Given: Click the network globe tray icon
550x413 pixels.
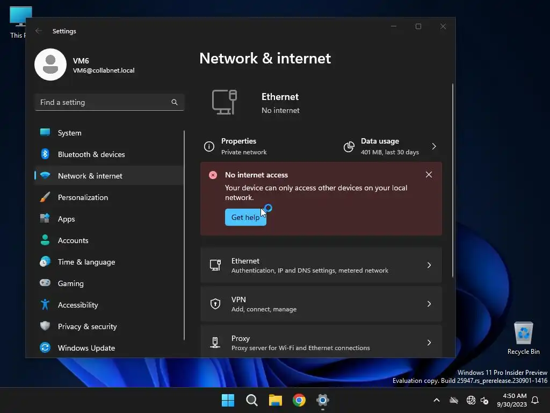Looking at the screenshot, I should pyautogui.click(x=471, y=400).
